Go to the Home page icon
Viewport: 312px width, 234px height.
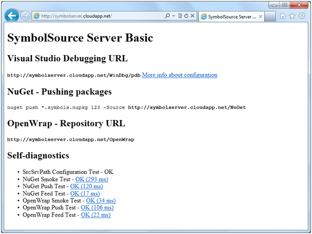283,16
